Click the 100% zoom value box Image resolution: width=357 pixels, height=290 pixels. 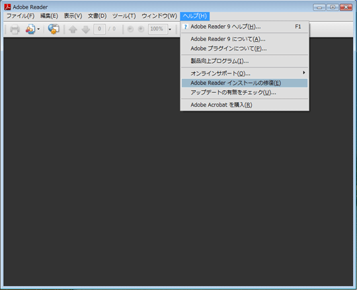coord(158,29)
